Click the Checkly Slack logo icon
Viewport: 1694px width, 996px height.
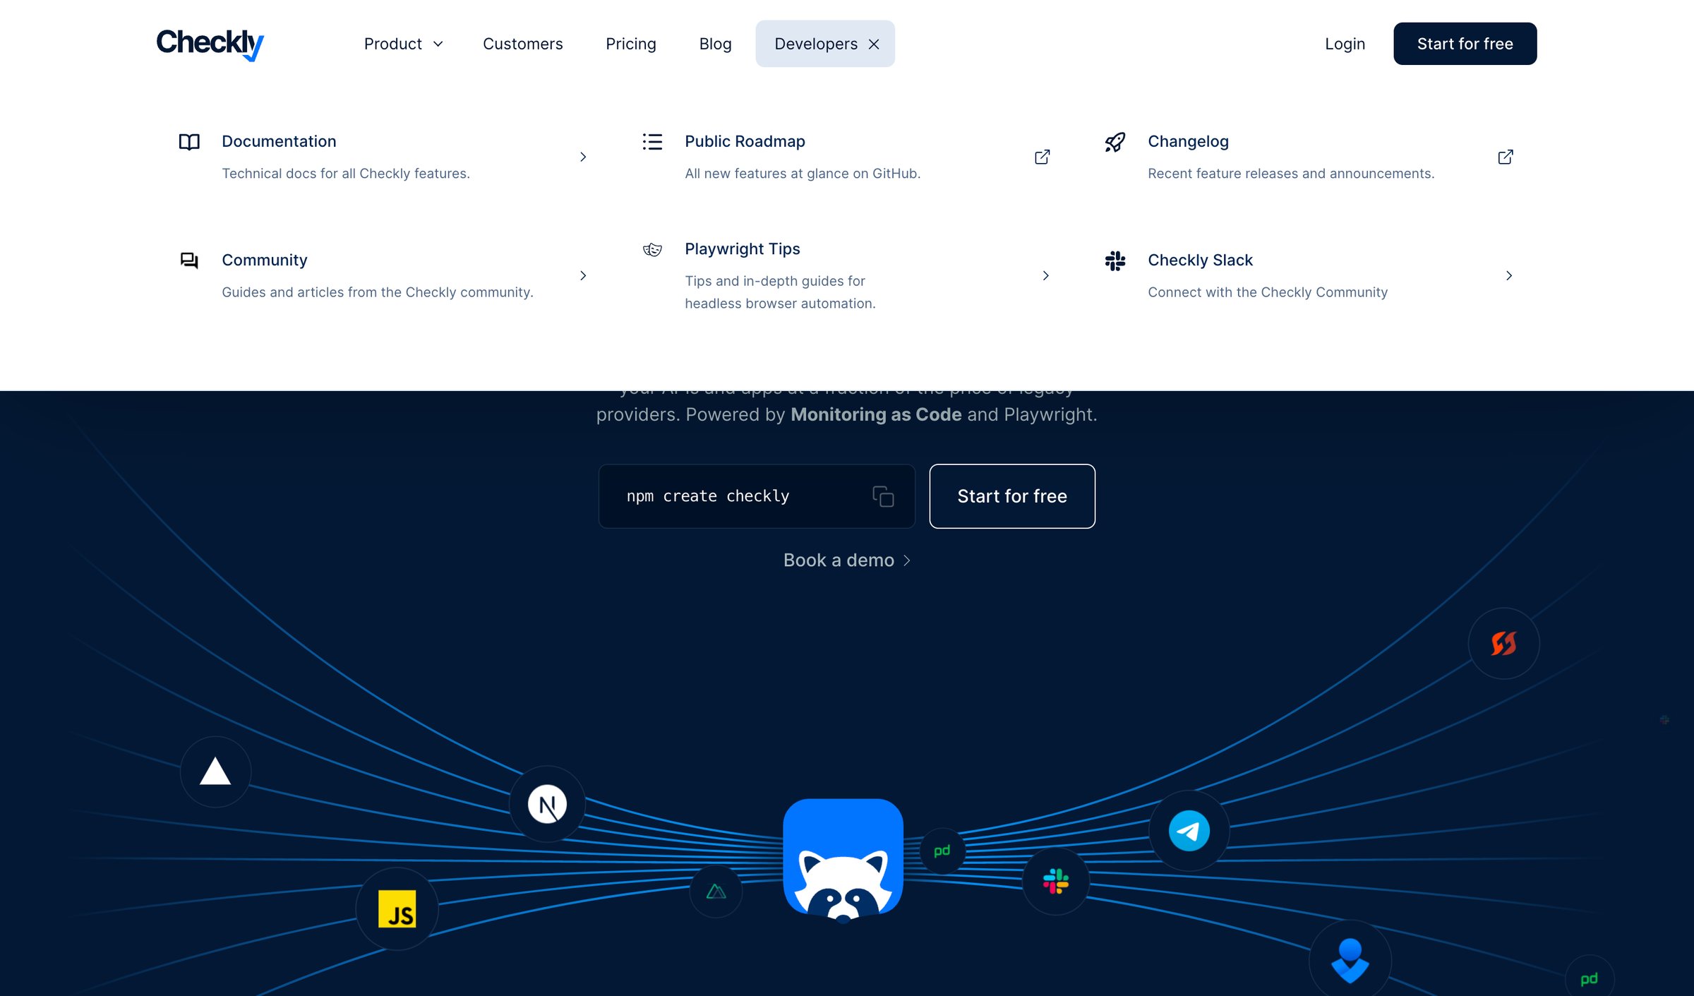tap(1115, 260)
